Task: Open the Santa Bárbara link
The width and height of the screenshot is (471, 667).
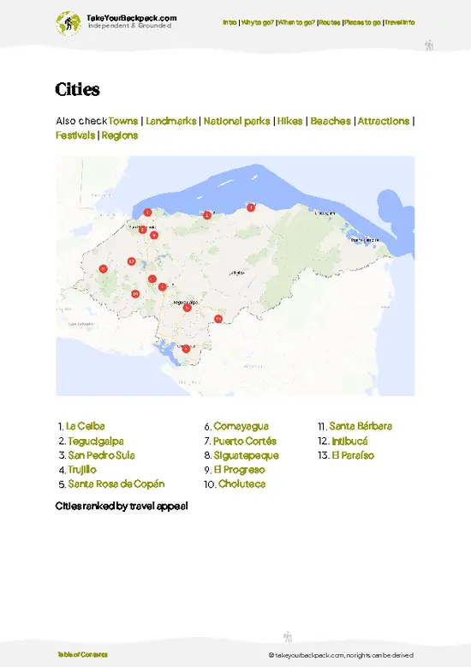Action: 361,426
